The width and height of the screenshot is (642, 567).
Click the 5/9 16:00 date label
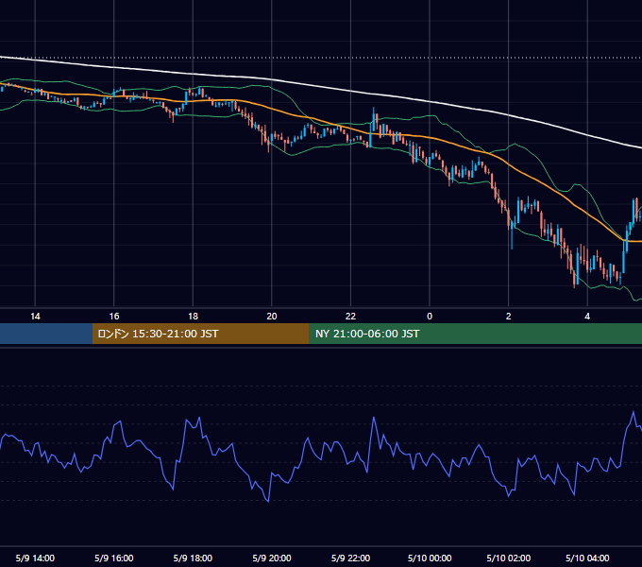(114, 558)
